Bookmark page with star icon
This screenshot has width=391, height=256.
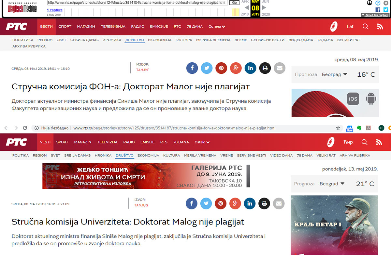338,128
